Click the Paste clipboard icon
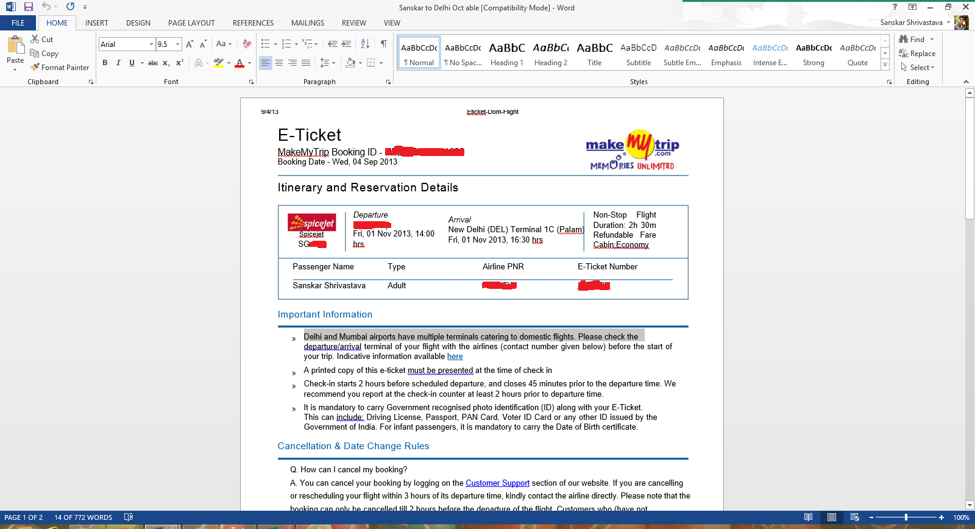Screen dimensions: 975x529 pyautogui.click(x=15, y=45)
